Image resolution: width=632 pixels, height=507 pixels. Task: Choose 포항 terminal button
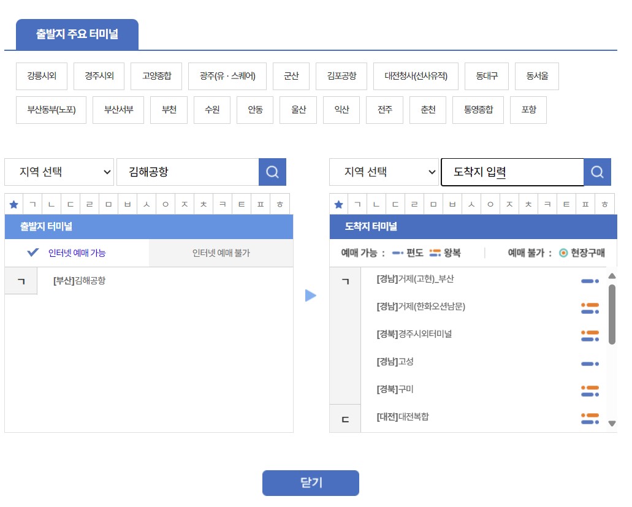coord(528,110)
